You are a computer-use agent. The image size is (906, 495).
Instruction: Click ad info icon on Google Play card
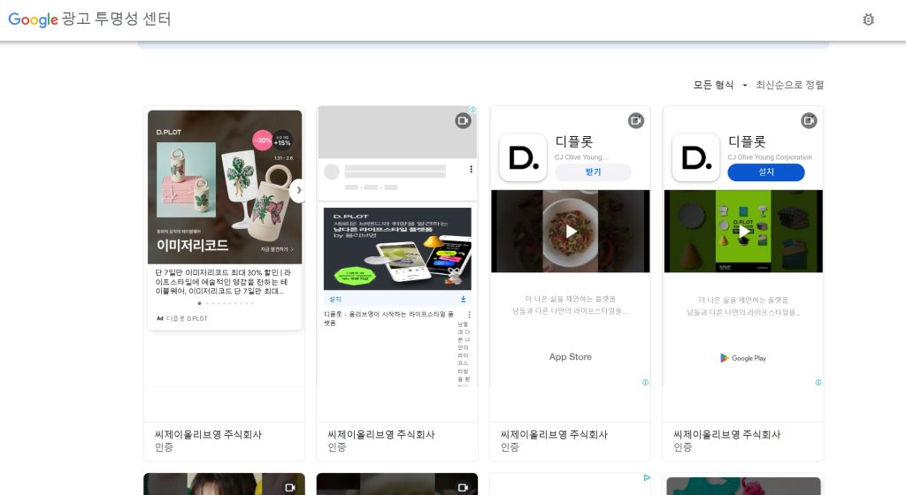pos(818,383)
